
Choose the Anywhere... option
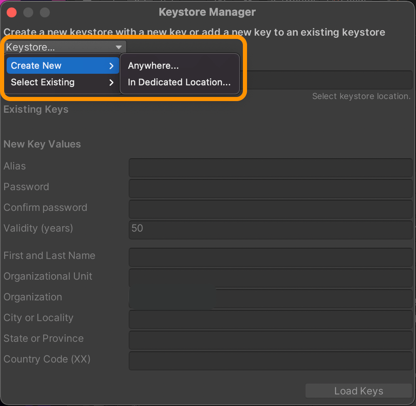tap(153, 65)
